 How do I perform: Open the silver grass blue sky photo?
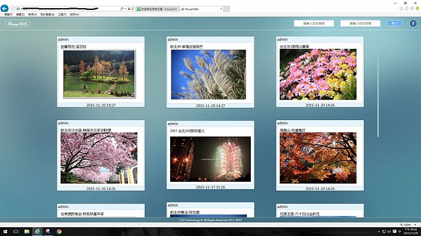[208, 75]
